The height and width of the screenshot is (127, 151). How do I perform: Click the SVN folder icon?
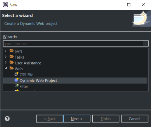pos(11,51)
